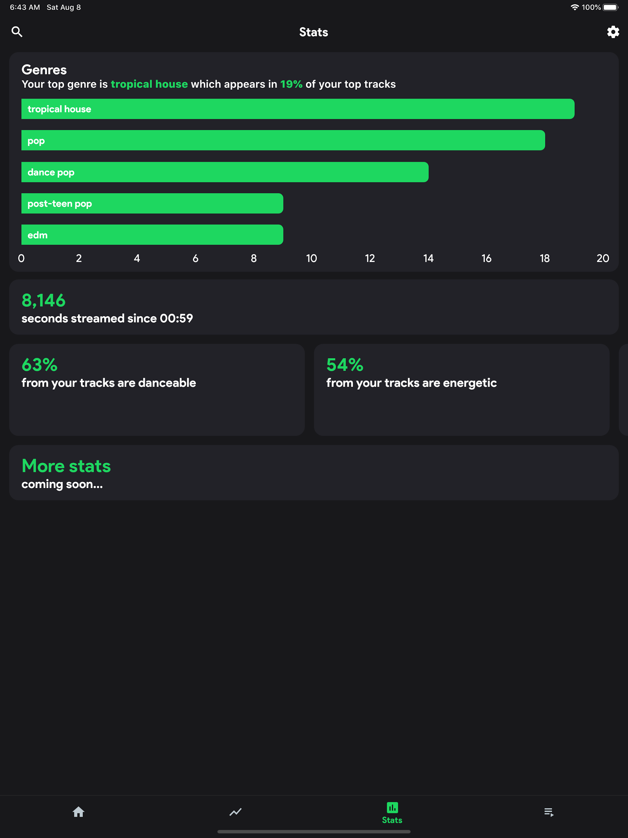Open the trending chart line tab
This screenshot has height=838, width=628.
tap(235, 812)
